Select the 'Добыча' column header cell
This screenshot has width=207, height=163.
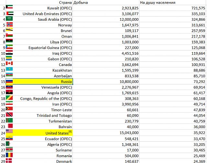(x=106, y=3)
